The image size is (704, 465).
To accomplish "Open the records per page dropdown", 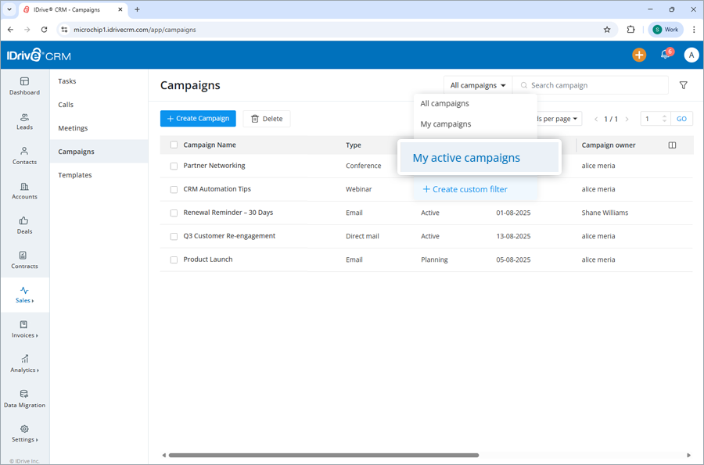I will [557, 118].
